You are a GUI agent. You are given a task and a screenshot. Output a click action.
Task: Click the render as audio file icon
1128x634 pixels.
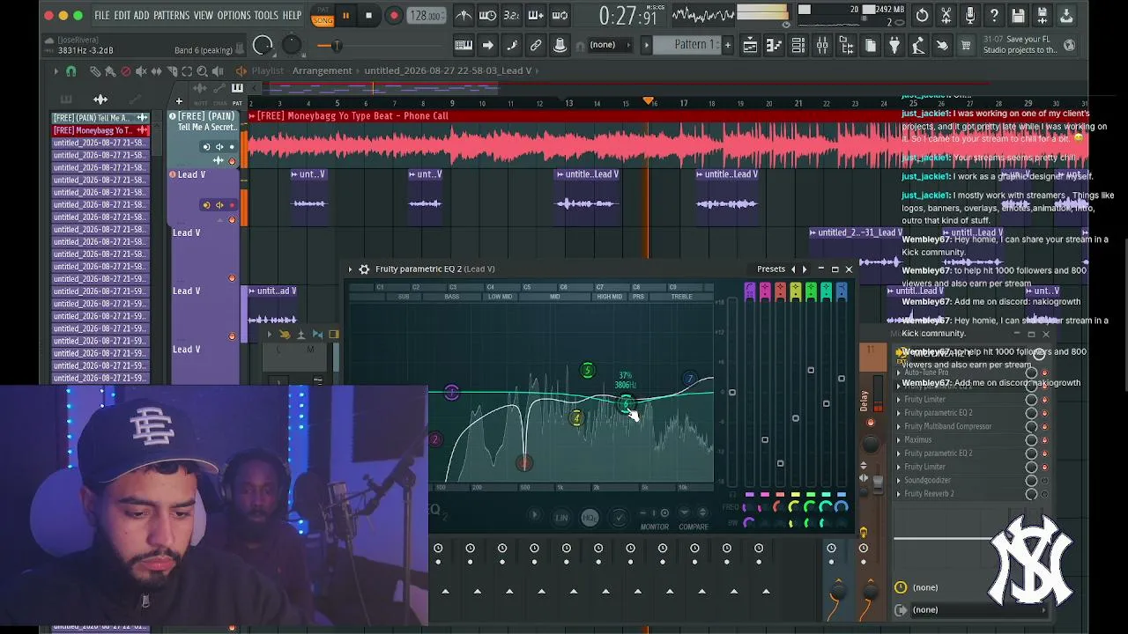pyautogui.click(x=1042, y=15)
